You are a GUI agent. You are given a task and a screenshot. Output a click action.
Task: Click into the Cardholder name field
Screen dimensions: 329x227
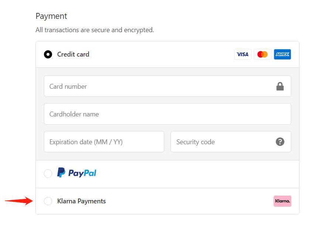167,114
